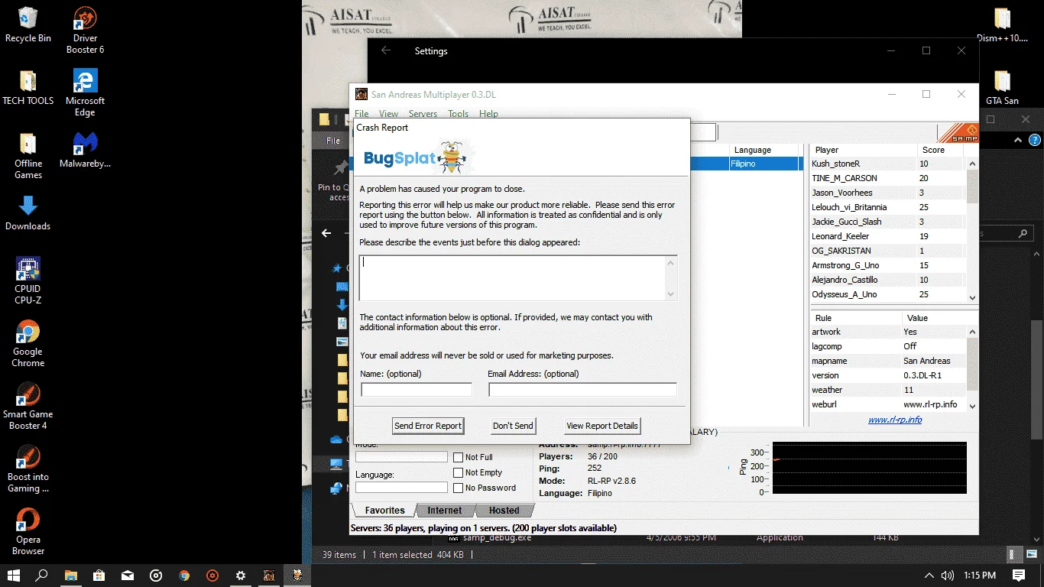Open Smart Game Booster 4 shortcut

tap(28, 406)
